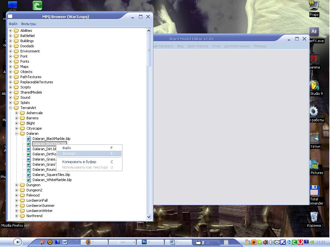The width and height of the screenshot is (330, 247).
Task: Open the Pictures desktop folder icon
Action: pos(314,164)
